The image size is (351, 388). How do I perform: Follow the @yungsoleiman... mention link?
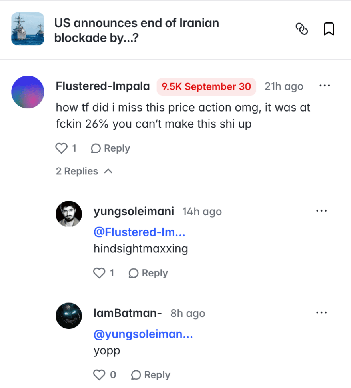pyautogui.click(x=143, y=334)
